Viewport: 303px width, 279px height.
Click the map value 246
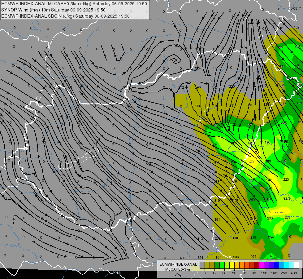(253, 219)
